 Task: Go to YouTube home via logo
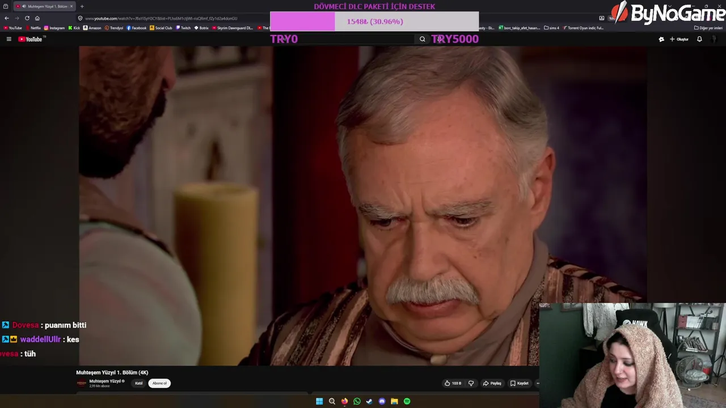(30, 39)
